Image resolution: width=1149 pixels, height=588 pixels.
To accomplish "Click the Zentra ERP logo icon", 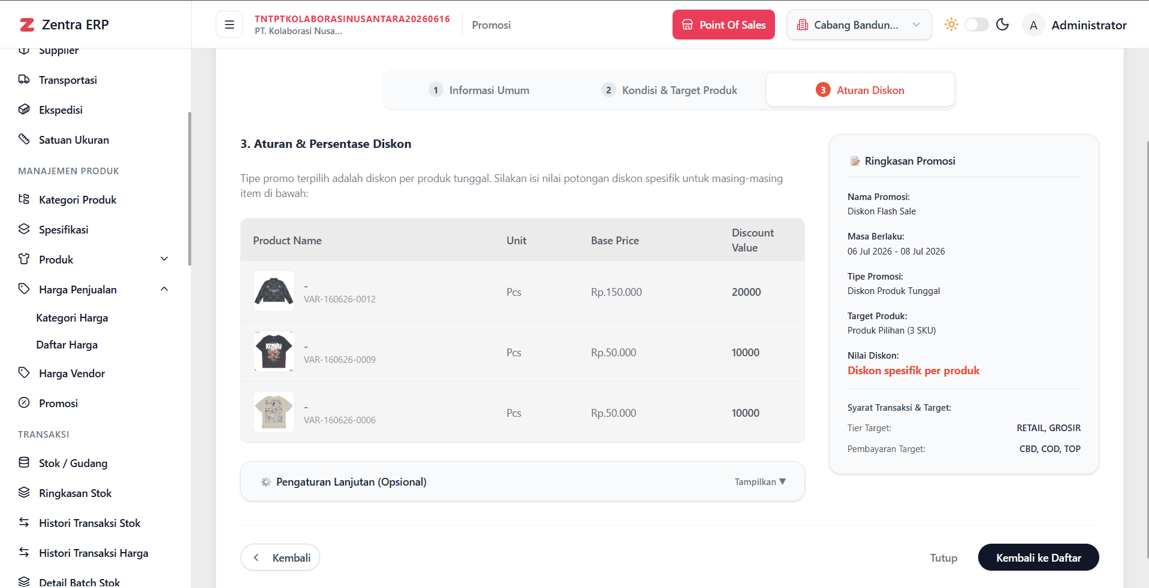I will coord(27,25).
